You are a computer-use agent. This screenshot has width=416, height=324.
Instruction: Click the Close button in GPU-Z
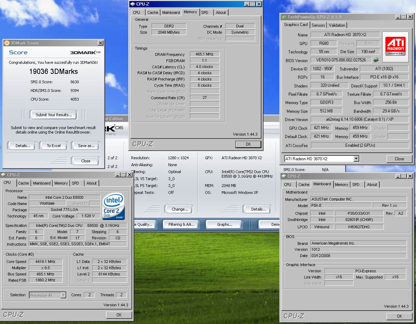pos(399,159)
